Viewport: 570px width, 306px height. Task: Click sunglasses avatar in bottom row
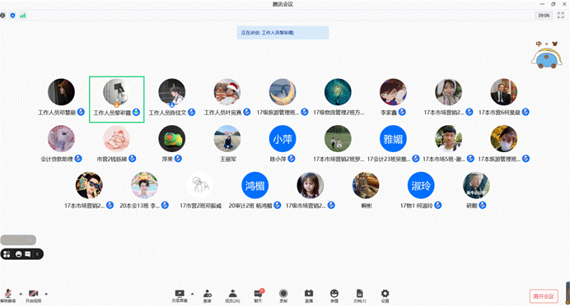tap(89, 185)
